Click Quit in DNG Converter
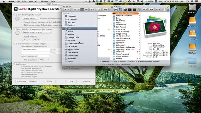201x113 pixels. point(71,82)
